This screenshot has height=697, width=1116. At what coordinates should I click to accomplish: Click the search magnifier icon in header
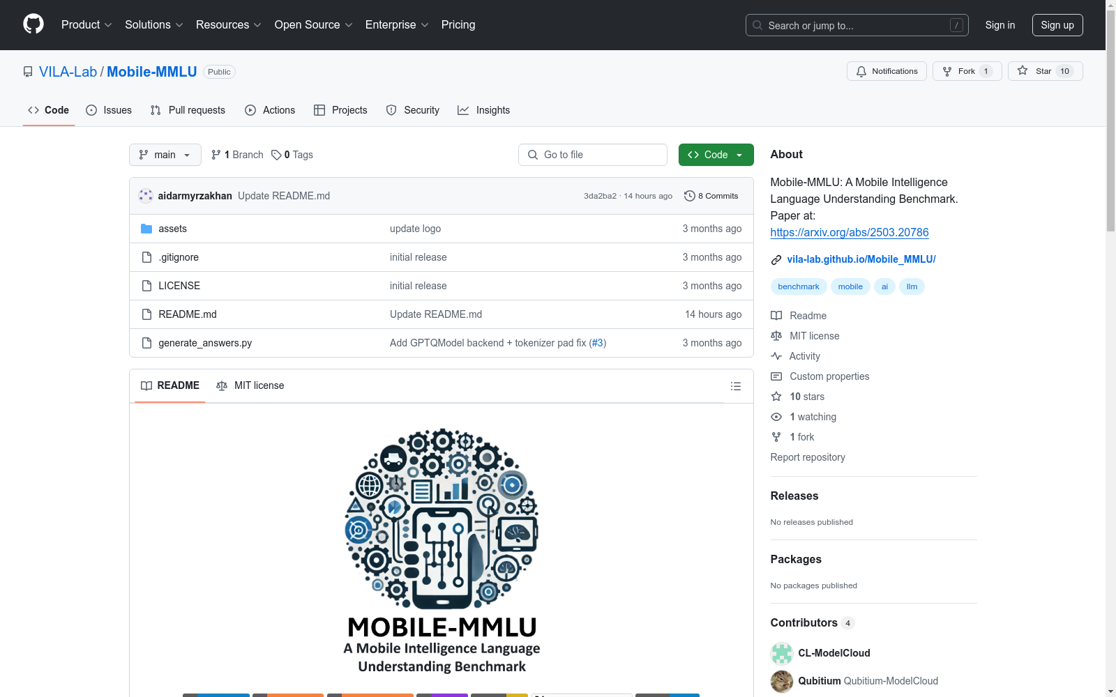pos(757,25)
